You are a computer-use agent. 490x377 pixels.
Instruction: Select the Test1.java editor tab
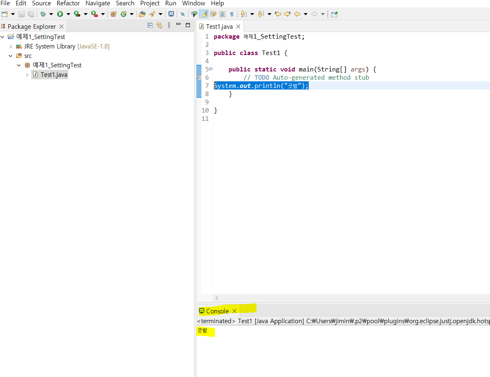tap(219, 27)
